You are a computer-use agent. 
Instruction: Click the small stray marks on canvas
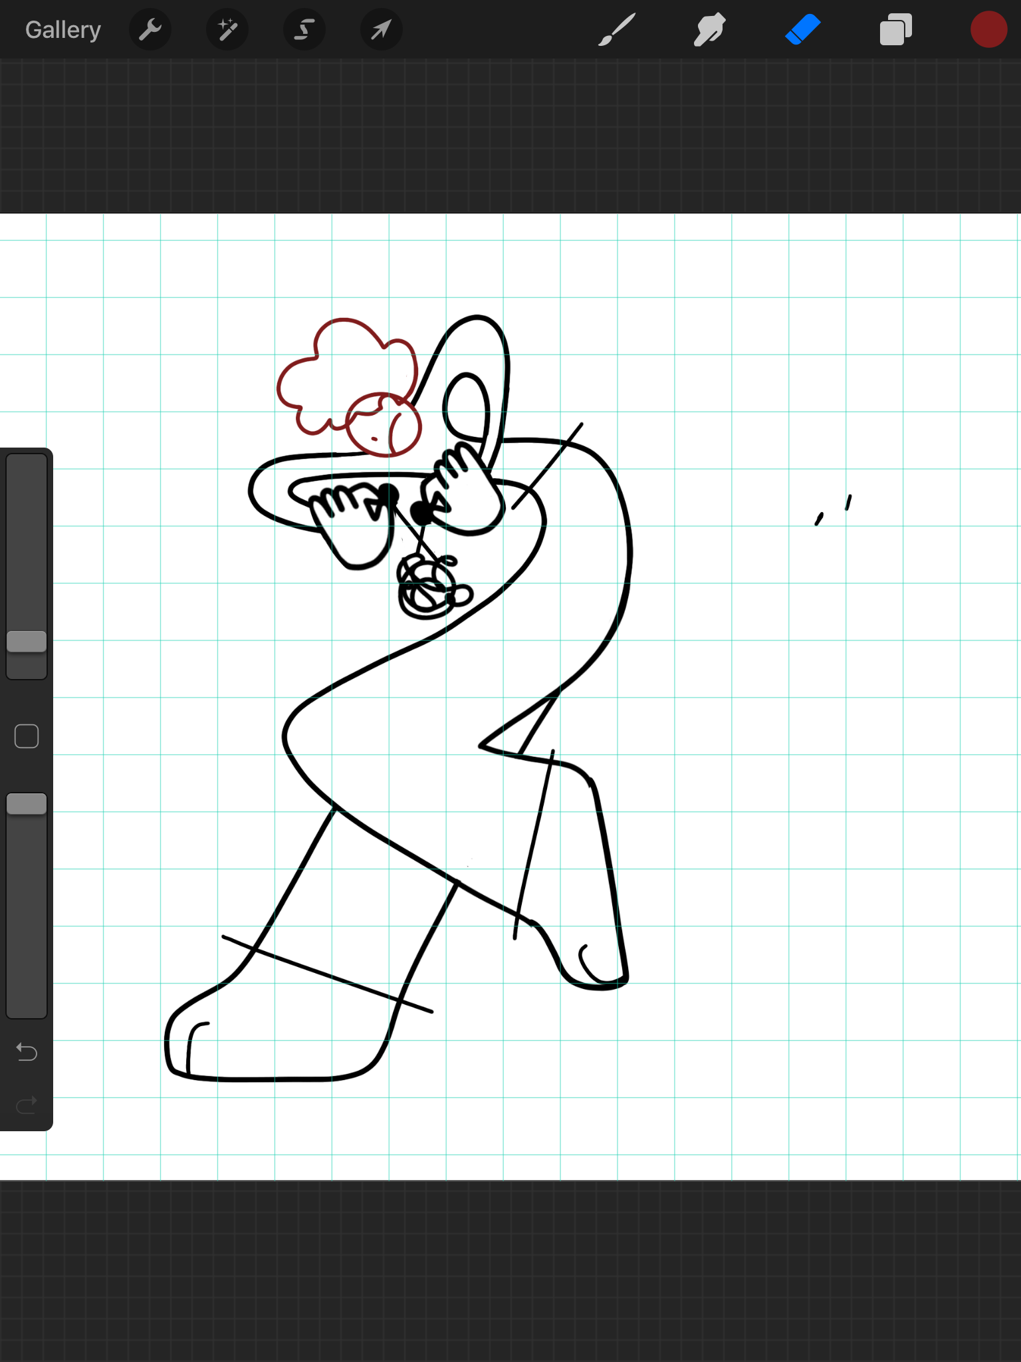click(x=834, y=510)
